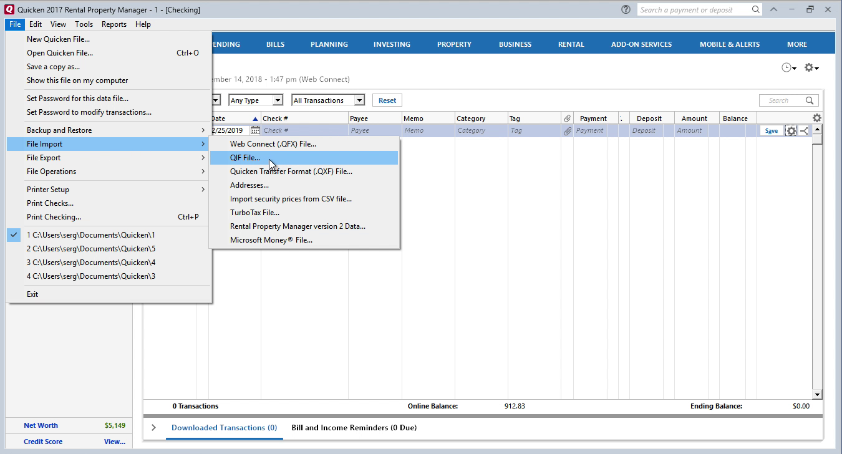
Task: Click the up arrow icon in title bar
Action: pos(774,9)
